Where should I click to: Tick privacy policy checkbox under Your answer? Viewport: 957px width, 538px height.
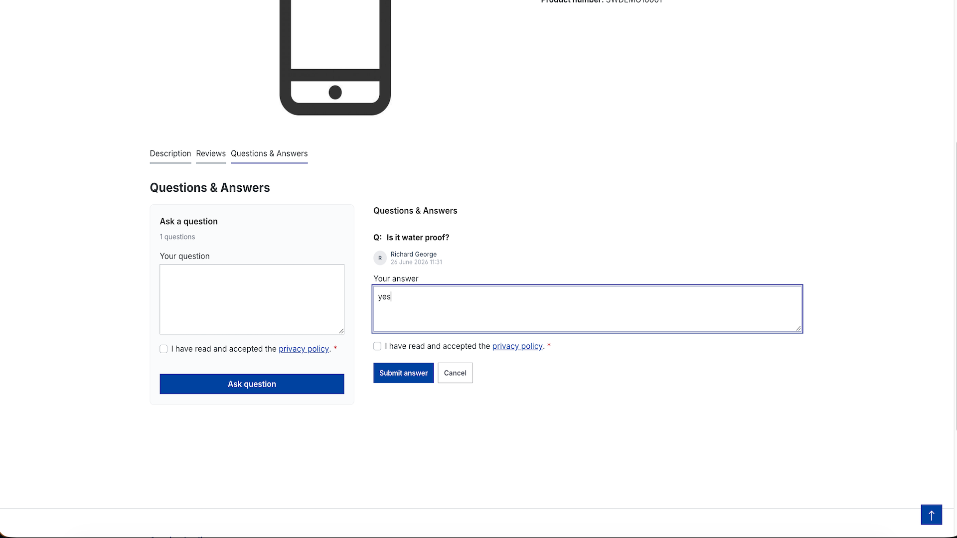(x=377, y=346)
